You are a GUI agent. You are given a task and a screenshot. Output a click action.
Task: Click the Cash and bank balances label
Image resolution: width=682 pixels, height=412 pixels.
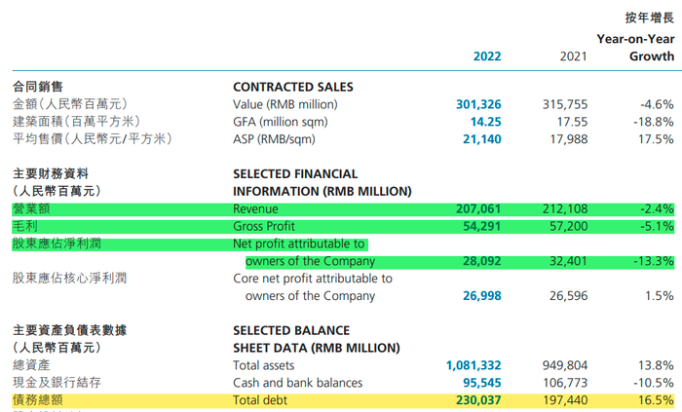pyautogui.click(x=297, y=383)
